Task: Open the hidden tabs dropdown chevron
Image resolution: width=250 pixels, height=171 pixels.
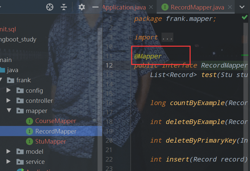Action: point(242,7)
